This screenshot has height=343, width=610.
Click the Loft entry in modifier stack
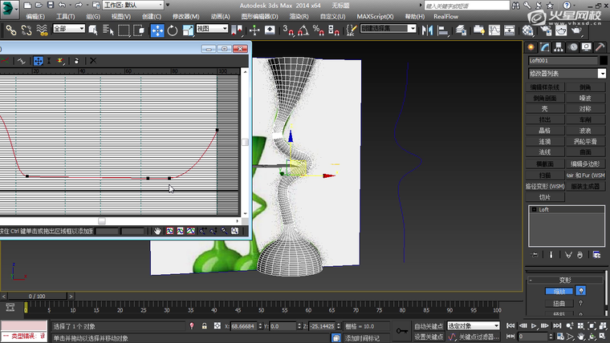tap(544, 209)
